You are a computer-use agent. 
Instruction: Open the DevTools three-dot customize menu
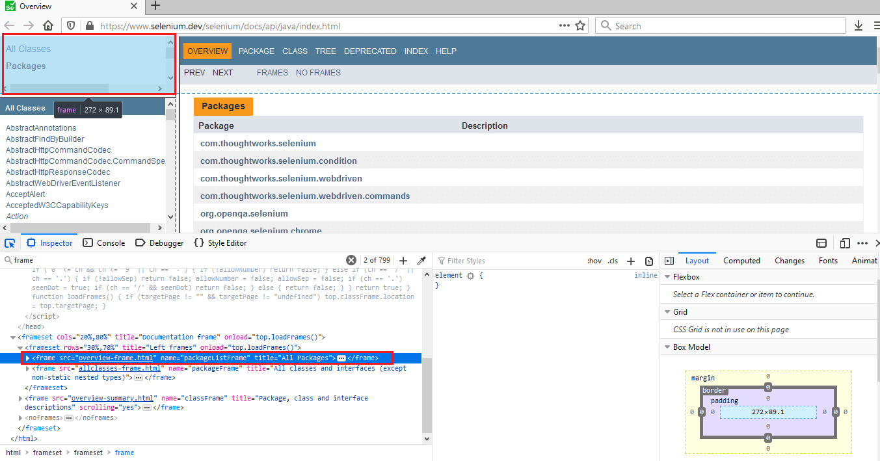(x=862, y=243)
